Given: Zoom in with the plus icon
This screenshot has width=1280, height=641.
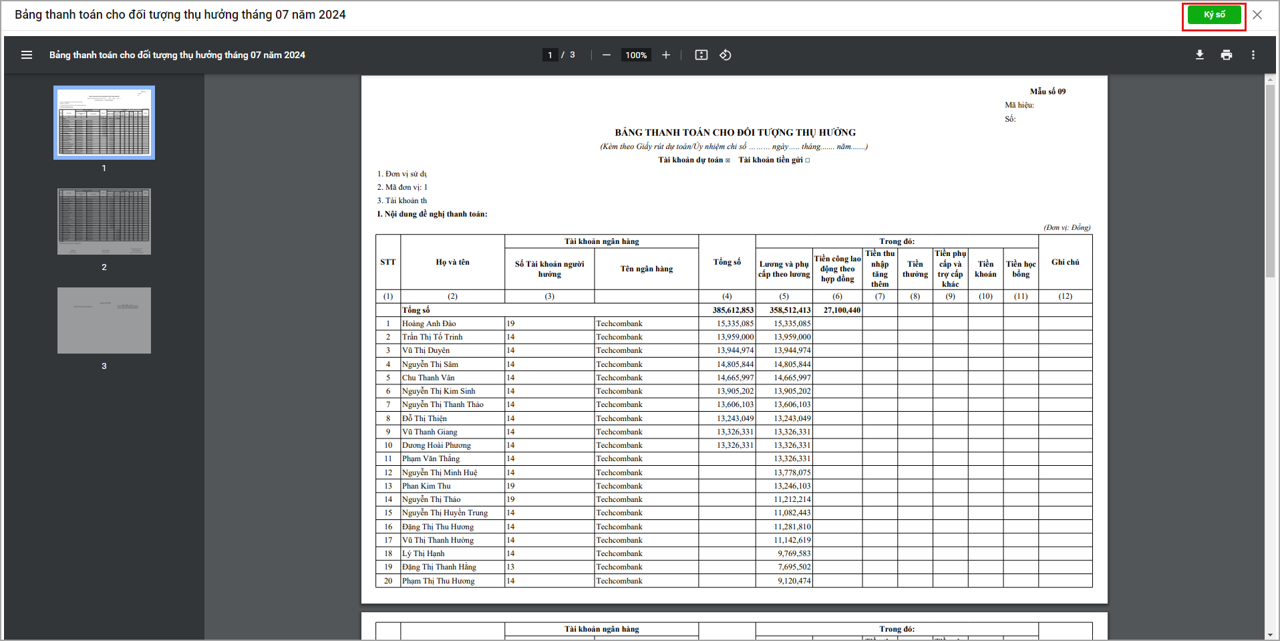Looking at the screenshot, I should (666, 55).
